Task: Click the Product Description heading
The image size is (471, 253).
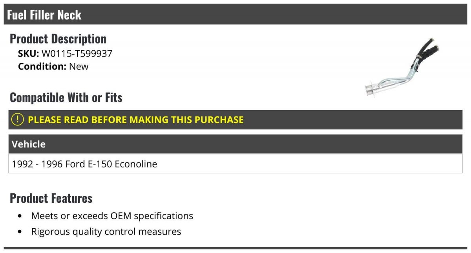Action: click(58, 38)
